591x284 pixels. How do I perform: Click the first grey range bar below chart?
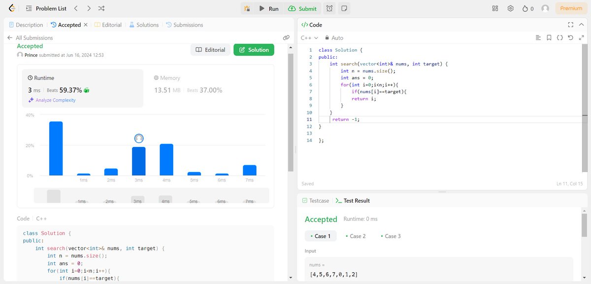54,196
